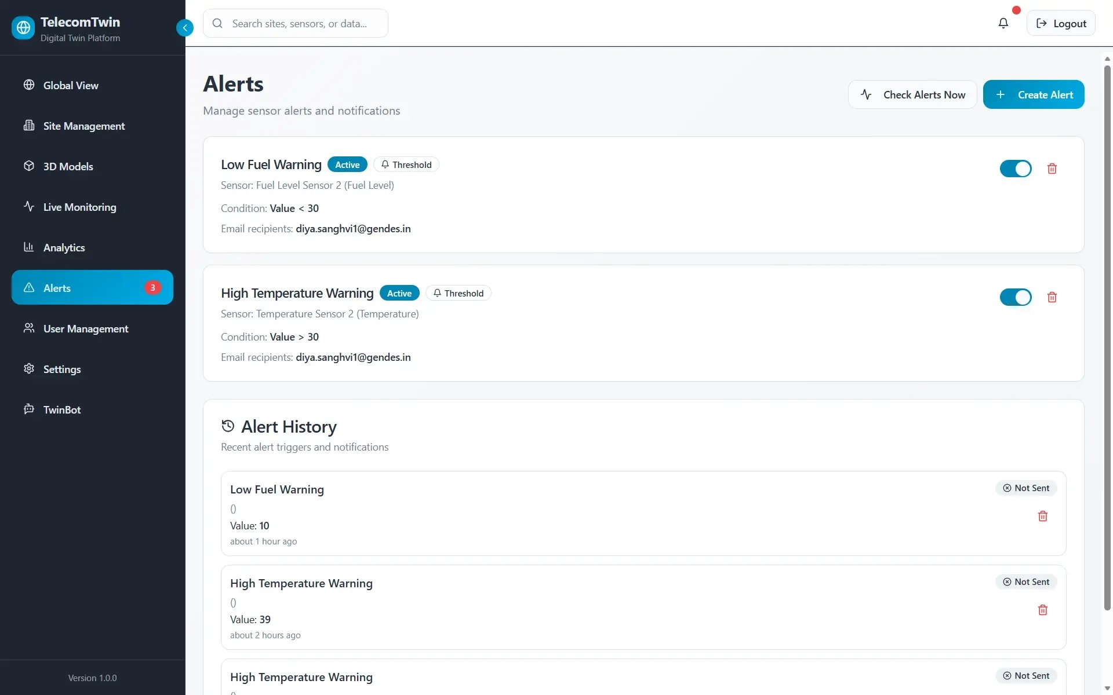Click the Create Alert button
The height and width of the screenshot is (695, 1113).
pos(1033,94)
